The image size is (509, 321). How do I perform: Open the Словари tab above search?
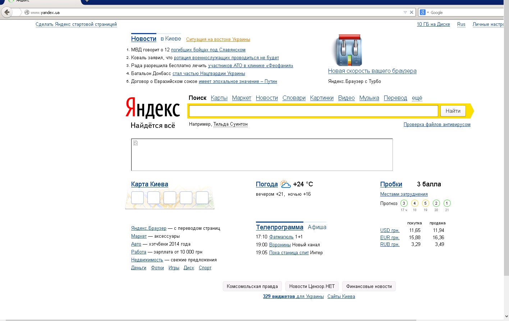click(294, 98)
